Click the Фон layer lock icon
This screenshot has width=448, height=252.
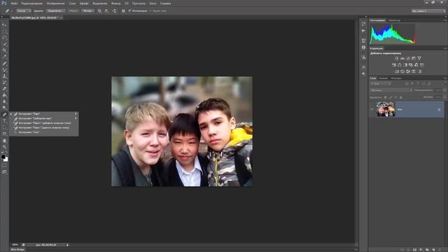click(x=439, y=109)
